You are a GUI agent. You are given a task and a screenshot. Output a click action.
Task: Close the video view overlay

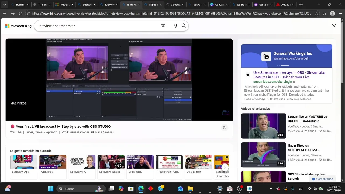(334, 26)
